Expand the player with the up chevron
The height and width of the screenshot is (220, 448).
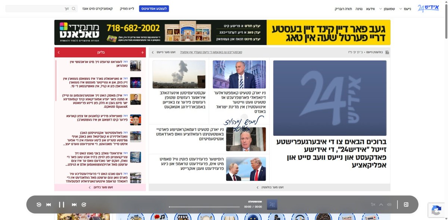[381, 205]
